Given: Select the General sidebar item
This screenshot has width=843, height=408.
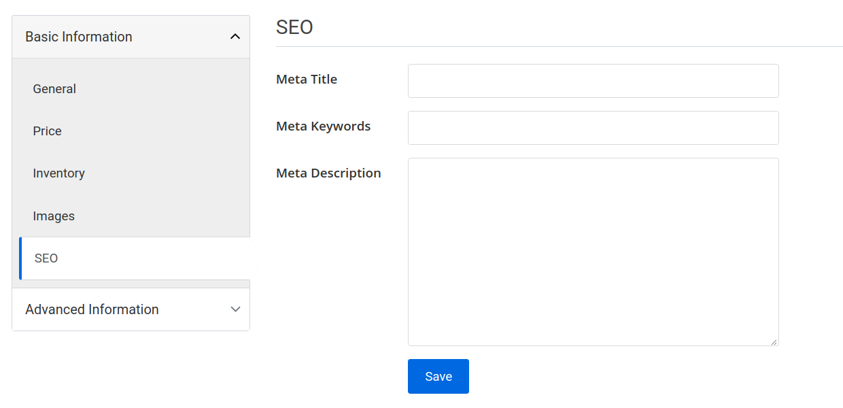Looking at the screenshot, I should [54, 88].
